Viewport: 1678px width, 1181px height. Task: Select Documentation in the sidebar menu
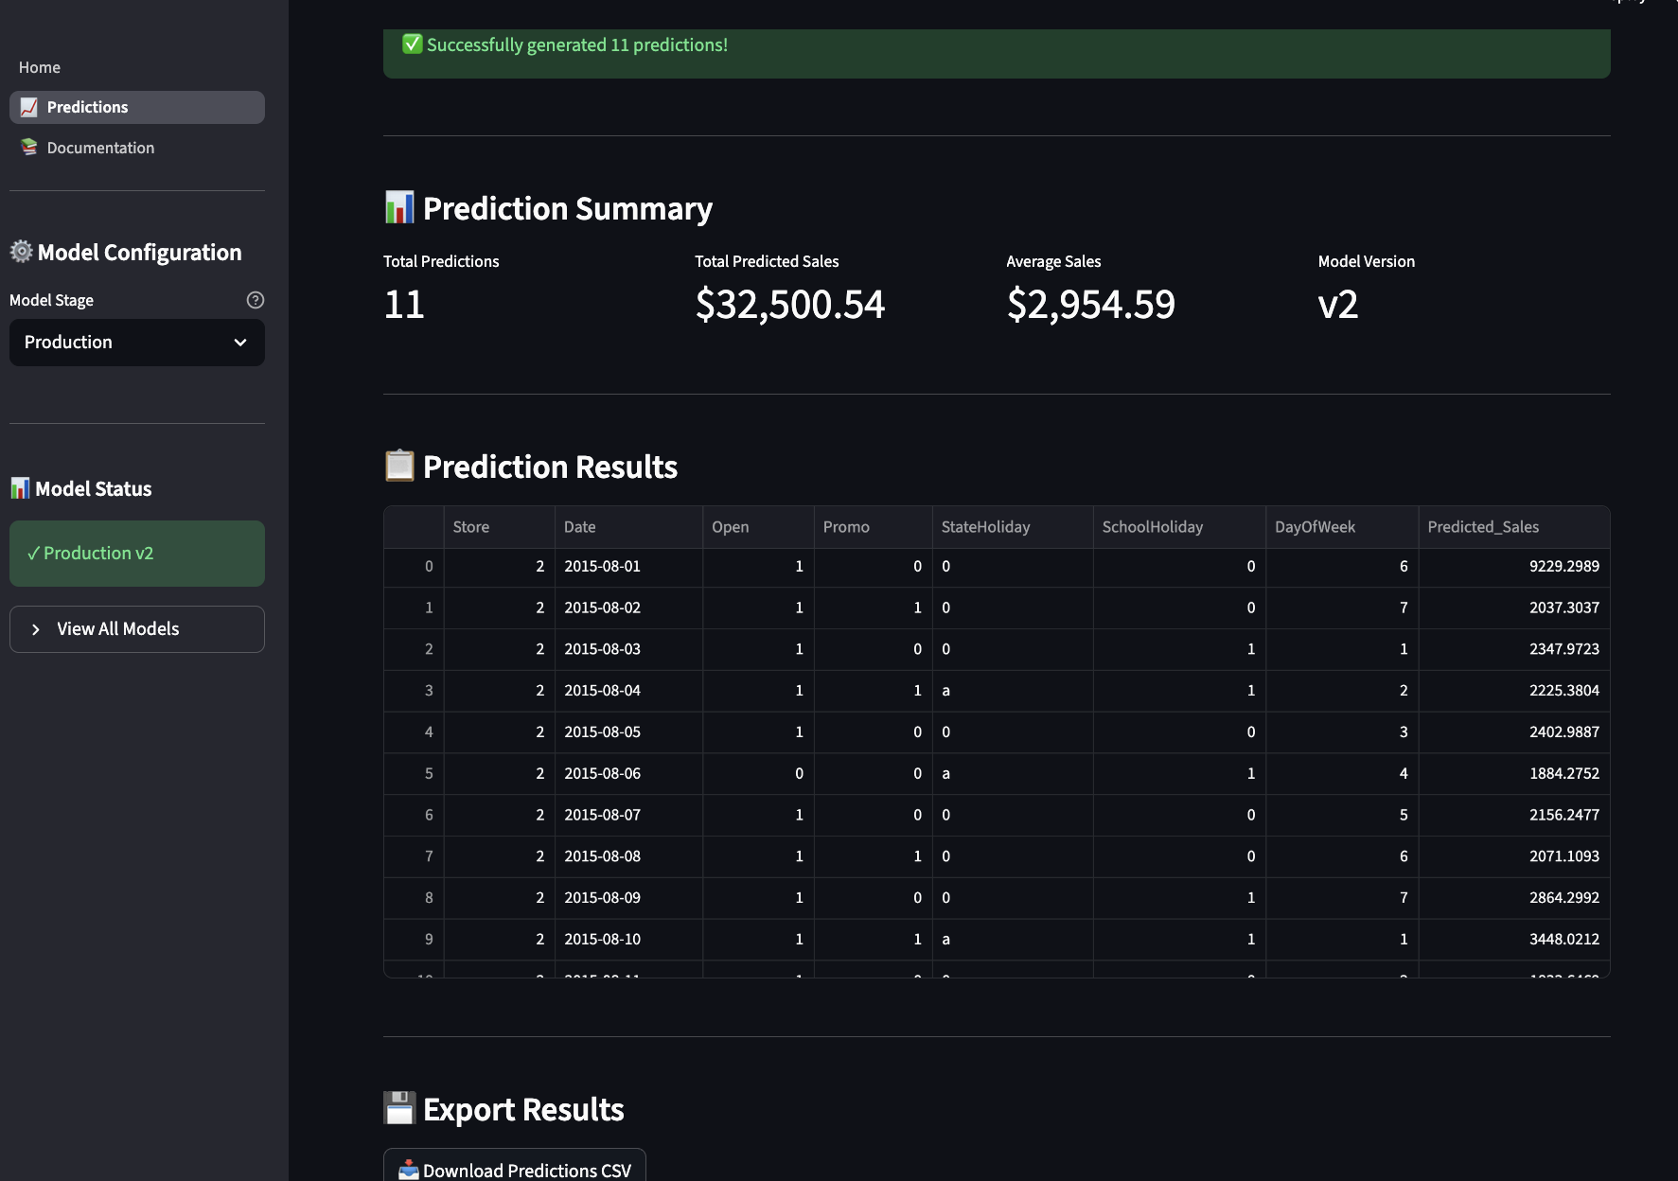pos(101,148)
